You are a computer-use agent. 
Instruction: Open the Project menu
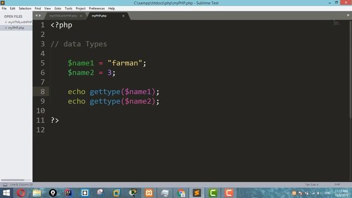[x=81, y=8]
